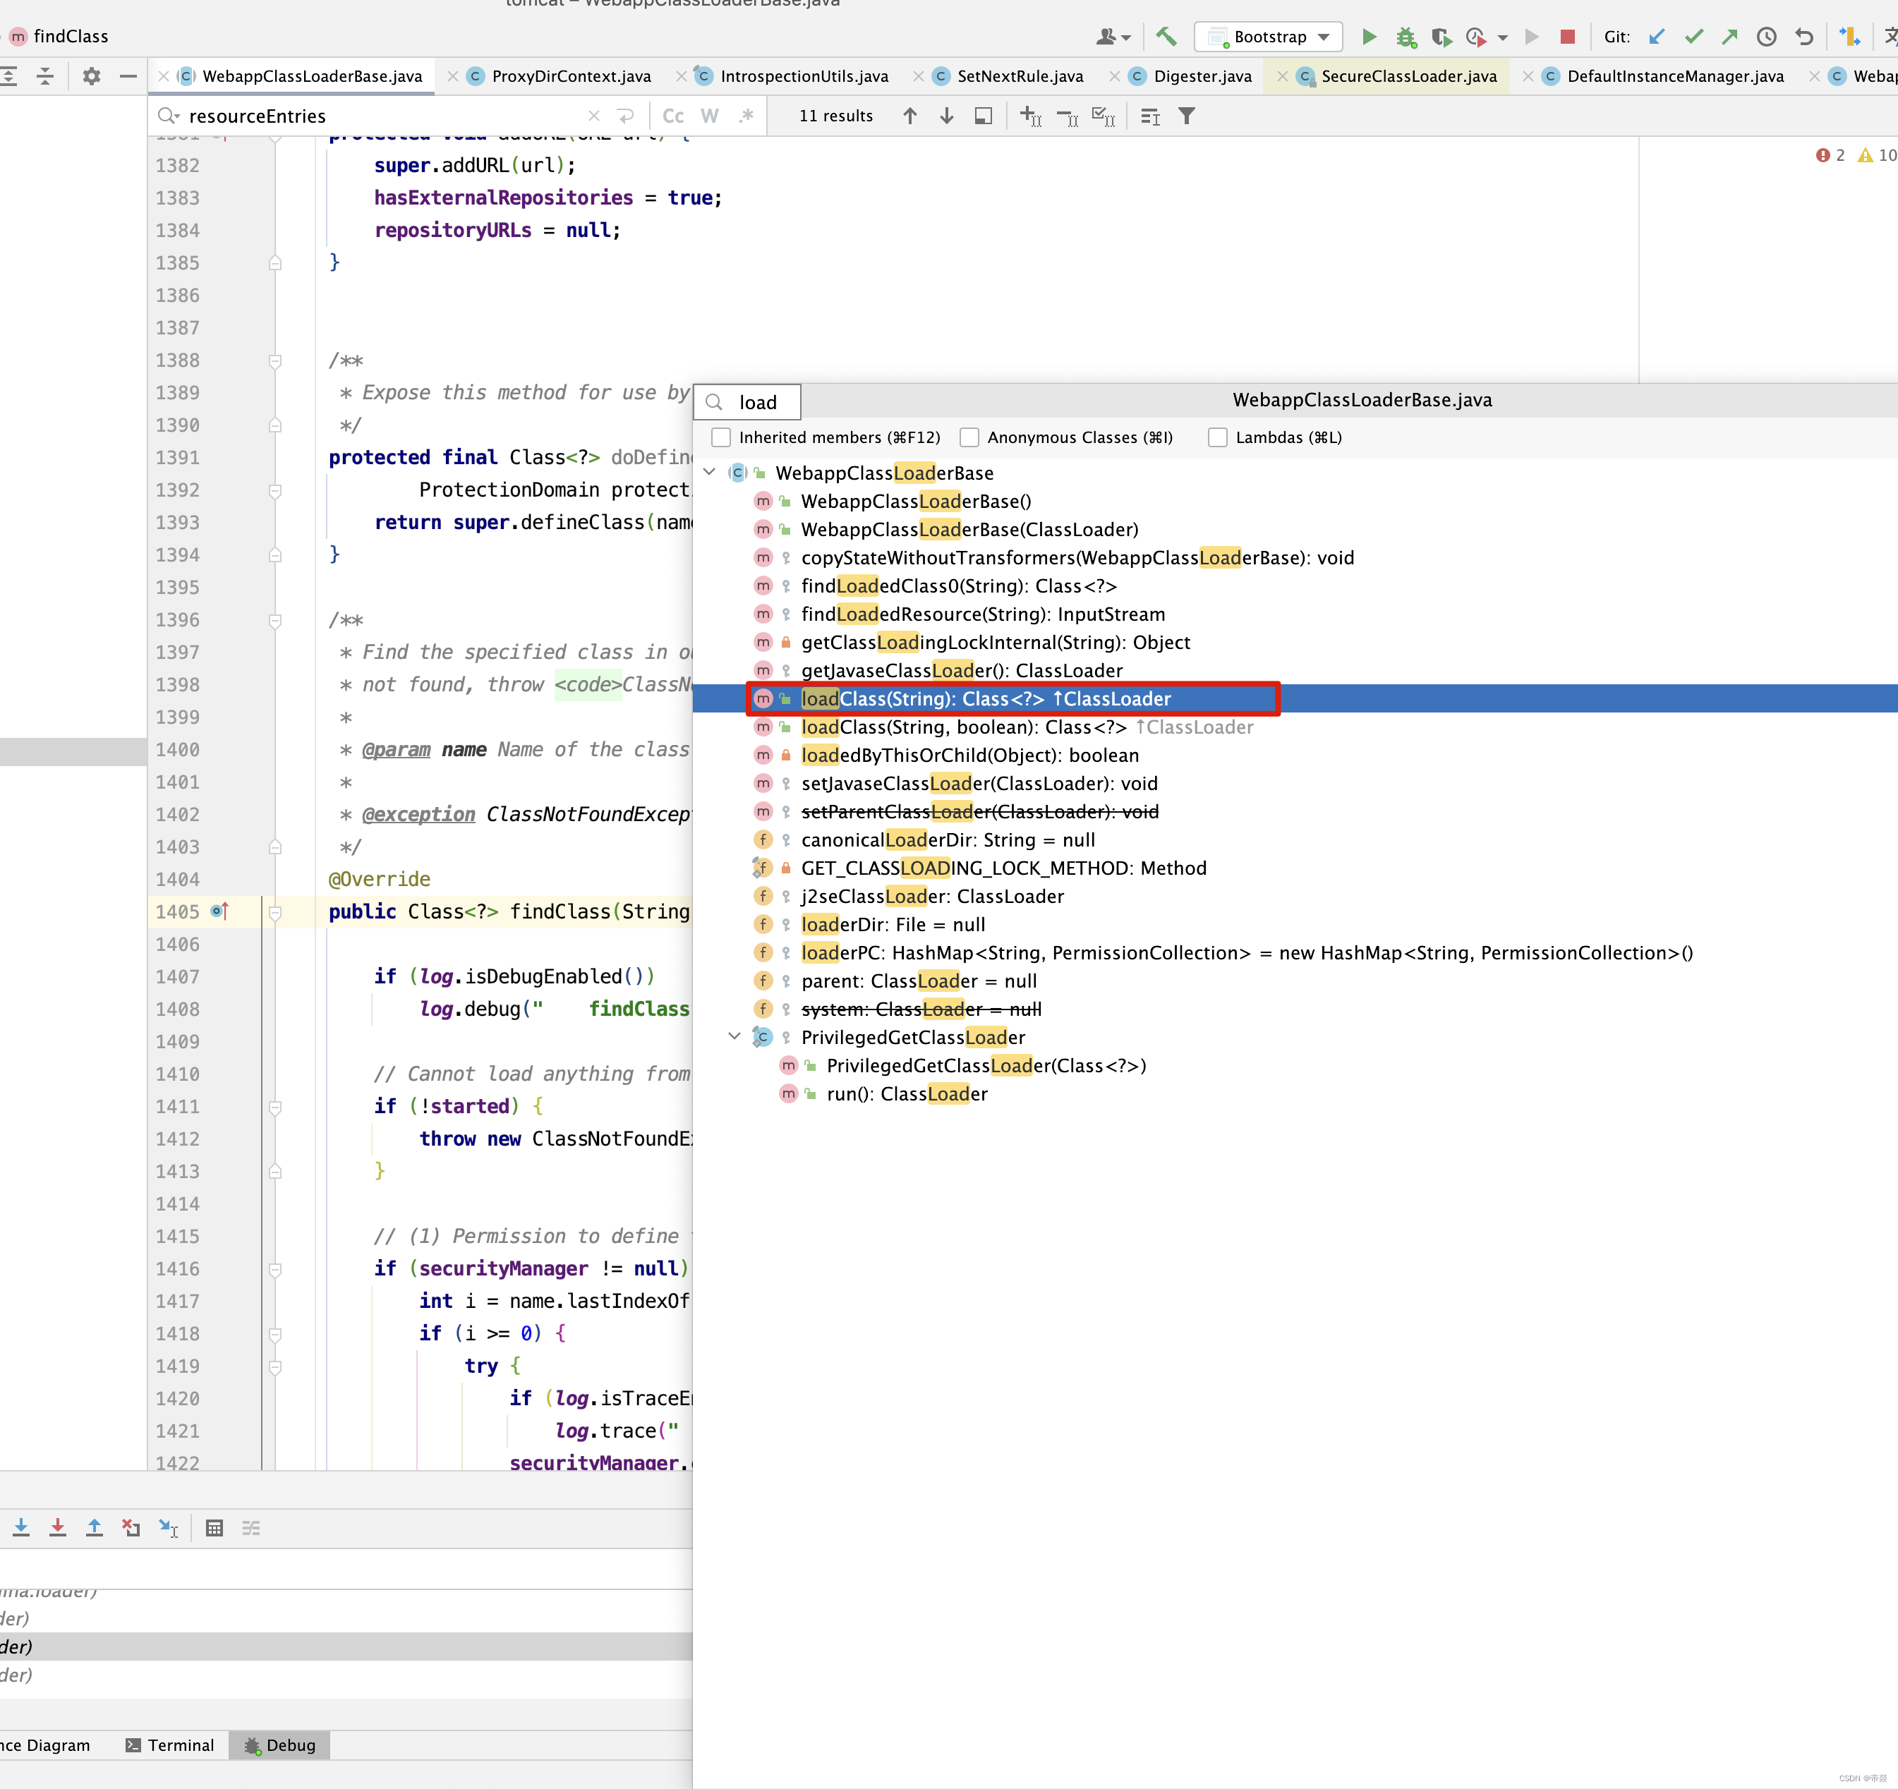
Task: Select findLoadedClass0(String) method
Action: pos(959,586)
